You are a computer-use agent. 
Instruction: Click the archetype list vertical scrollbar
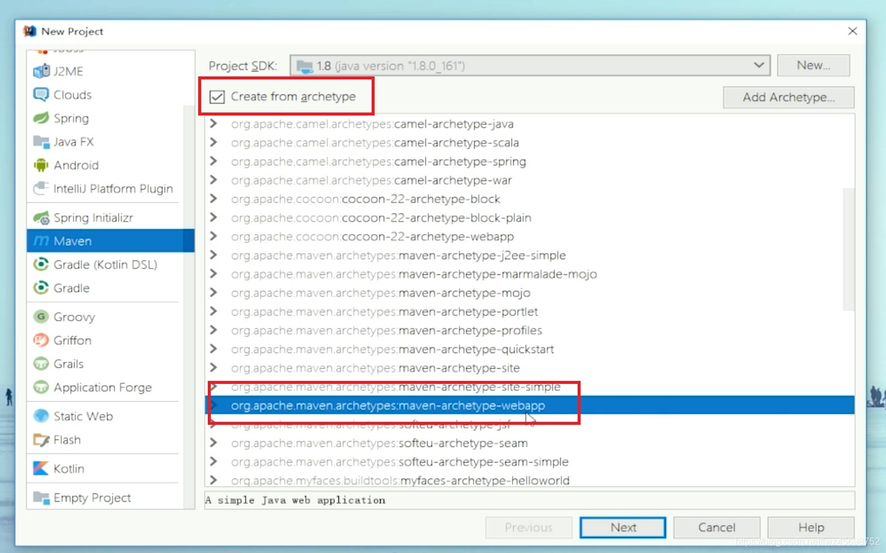[849, 249]
